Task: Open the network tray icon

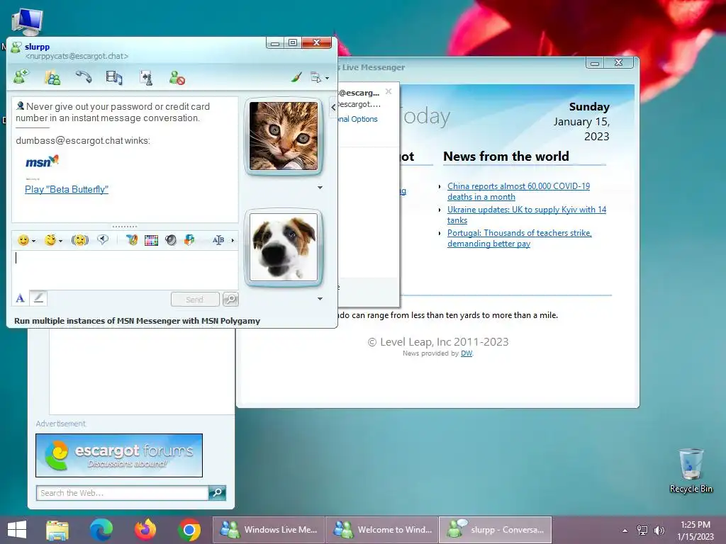Action: point(642,530)
